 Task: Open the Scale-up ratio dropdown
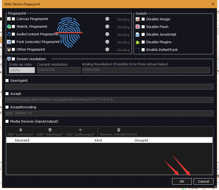tap(22, 70)
